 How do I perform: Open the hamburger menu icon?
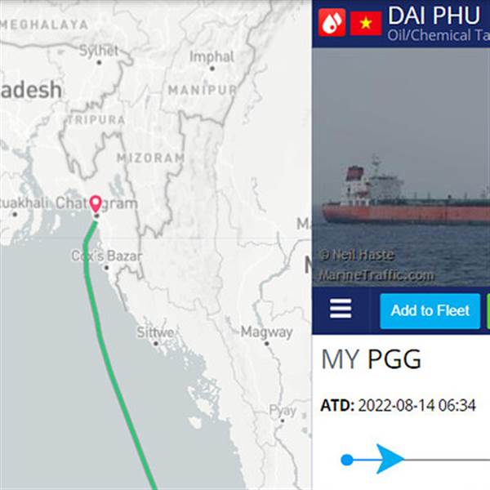tap(341, 308)
